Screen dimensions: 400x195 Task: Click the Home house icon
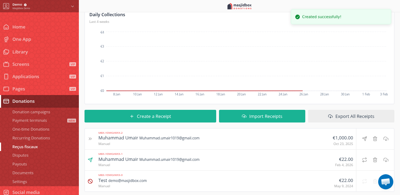6,27
